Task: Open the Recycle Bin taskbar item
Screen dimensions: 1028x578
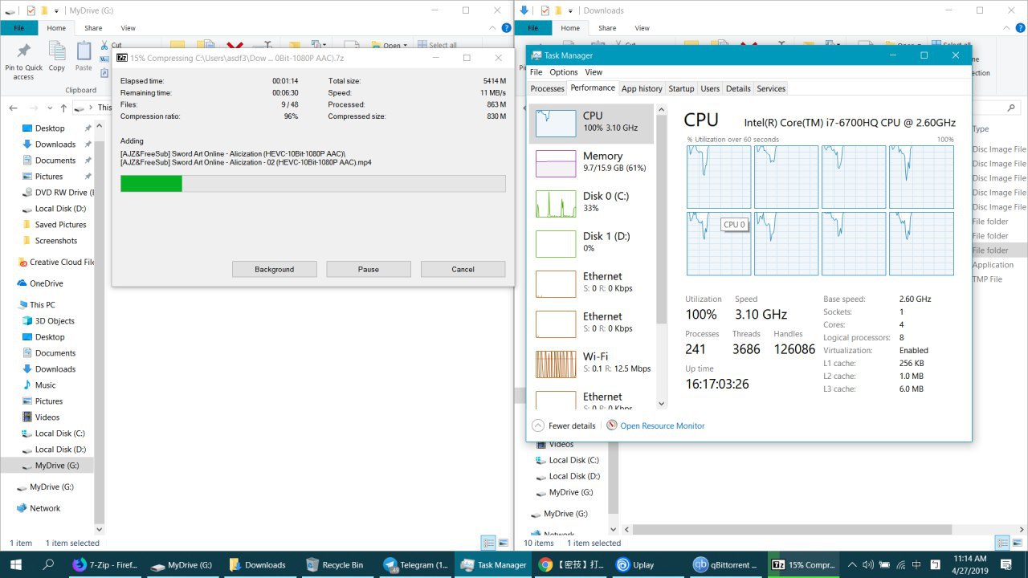Action: click(336, 564)
